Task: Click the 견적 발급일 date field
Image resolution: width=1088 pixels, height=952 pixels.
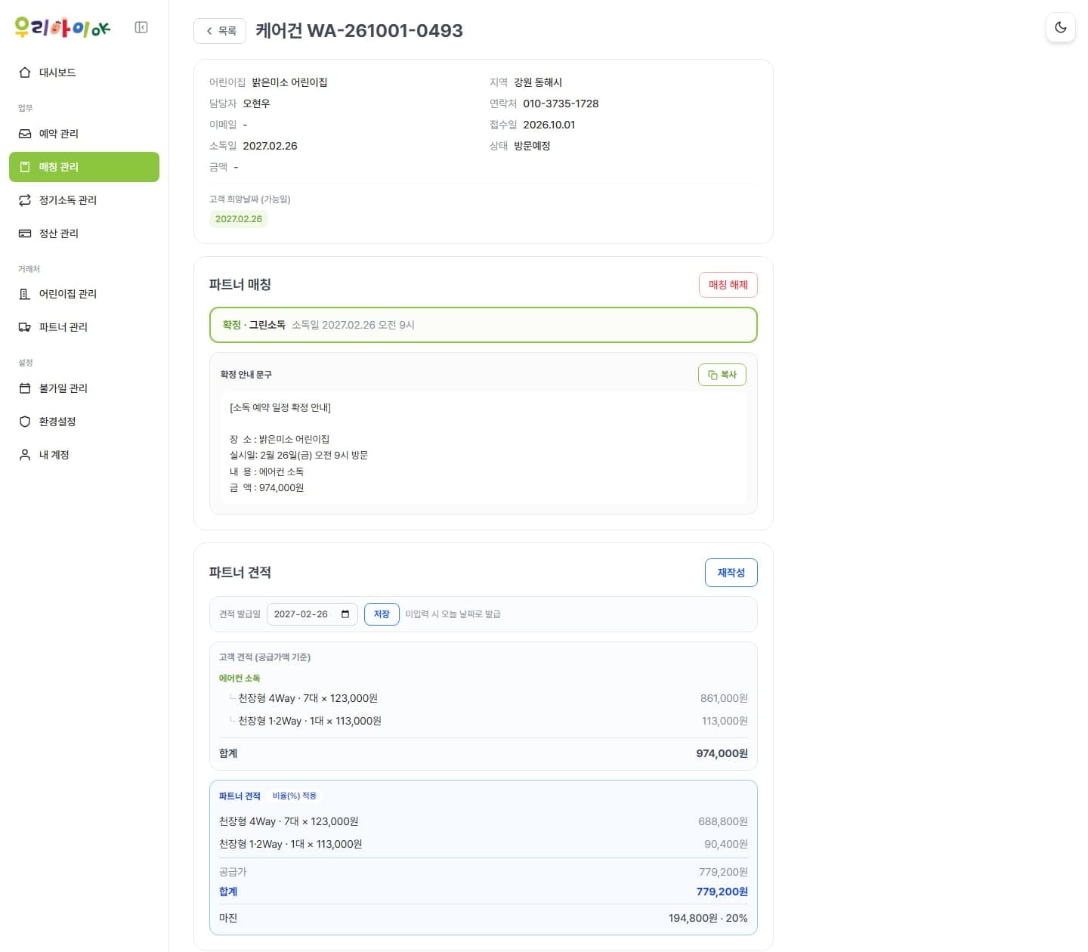Action: coord(312,614)
